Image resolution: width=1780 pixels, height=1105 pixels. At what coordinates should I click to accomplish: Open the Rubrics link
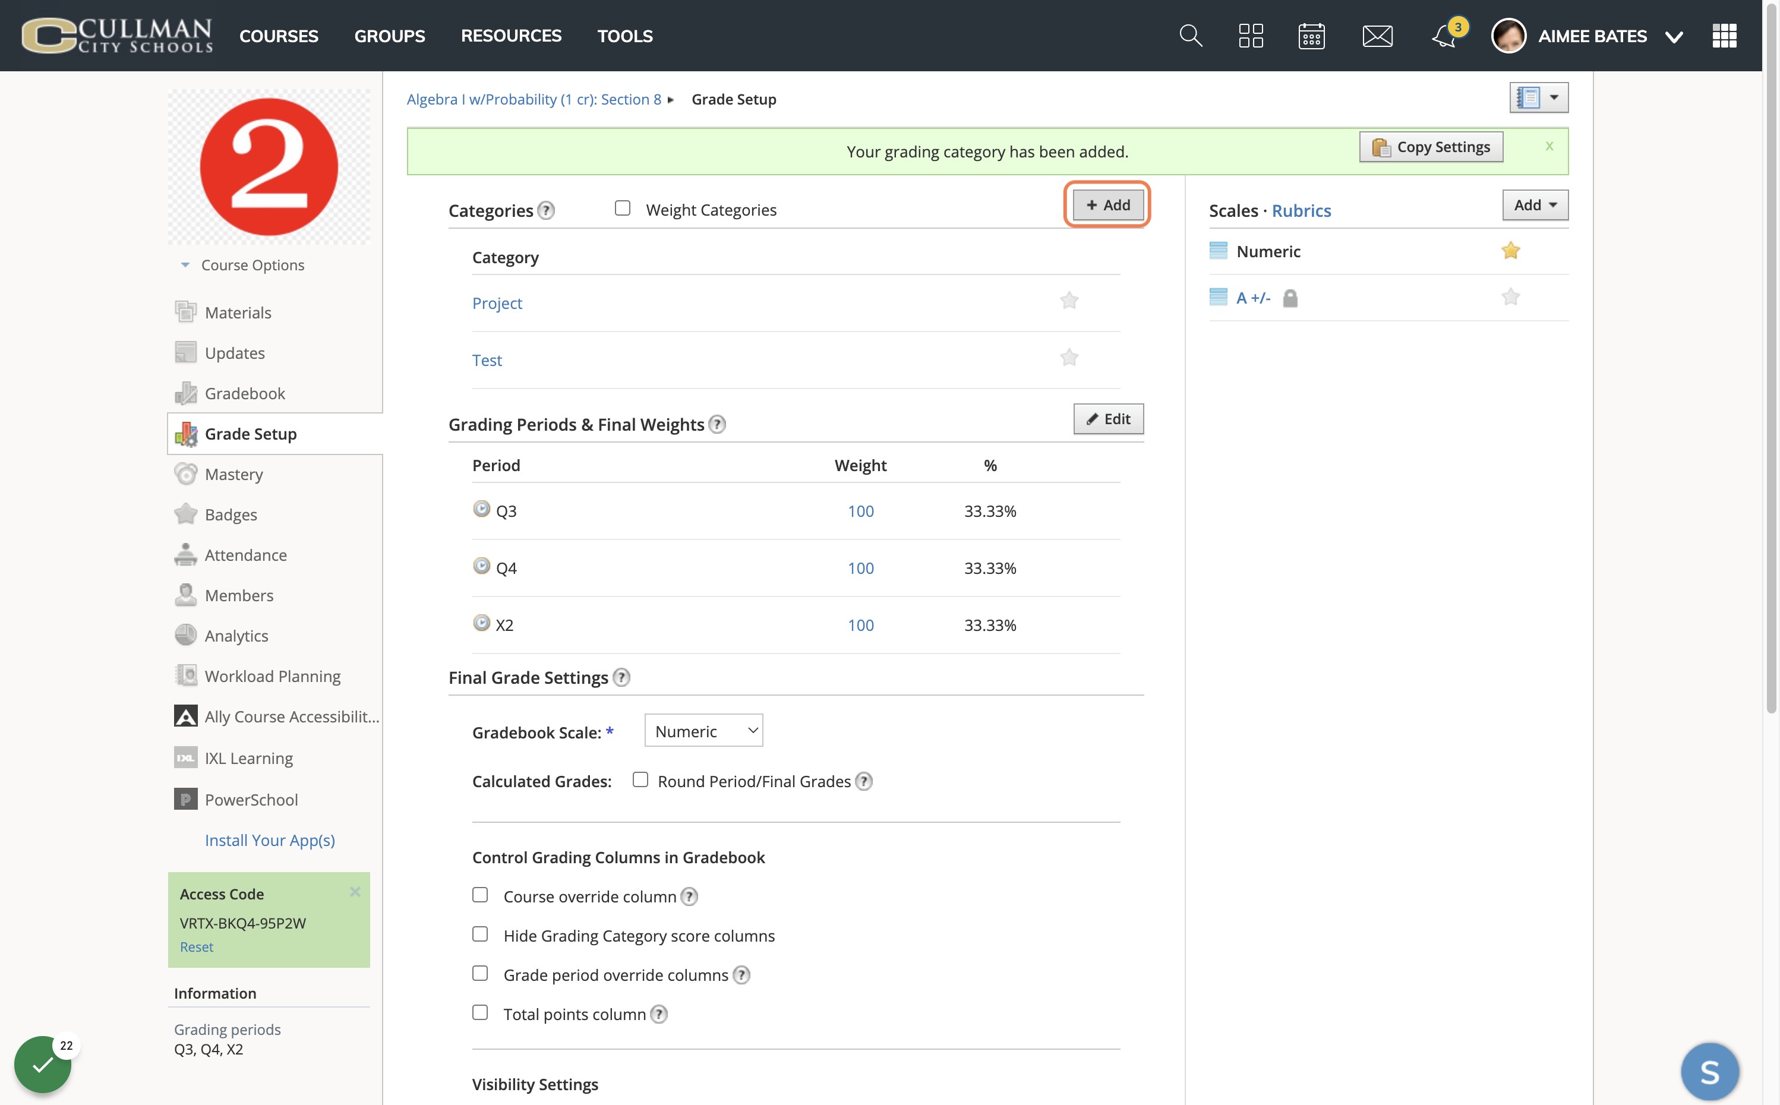tap(1301, 210)
